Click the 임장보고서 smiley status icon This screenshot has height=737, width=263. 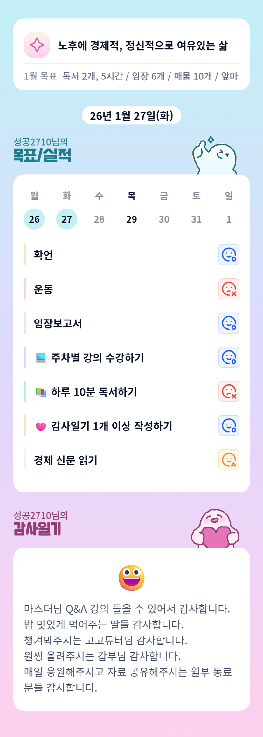(x=229, y=323)
